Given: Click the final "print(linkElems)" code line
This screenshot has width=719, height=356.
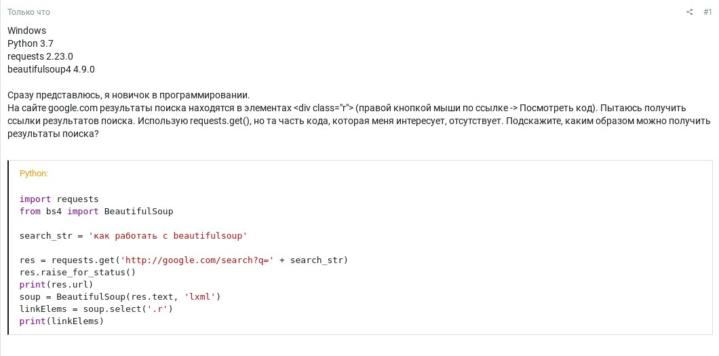Looking at the screenshot, I should coord(62,321).
